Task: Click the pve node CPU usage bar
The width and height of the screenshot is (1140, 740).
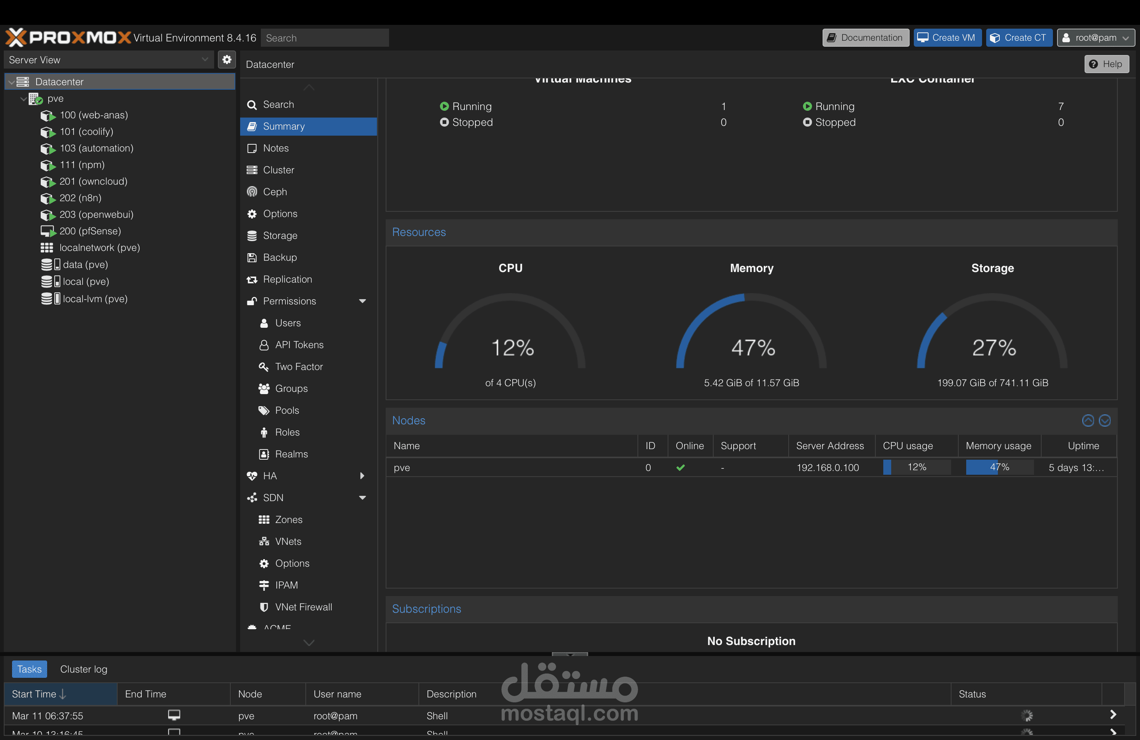Action: (x=916, y=467)
